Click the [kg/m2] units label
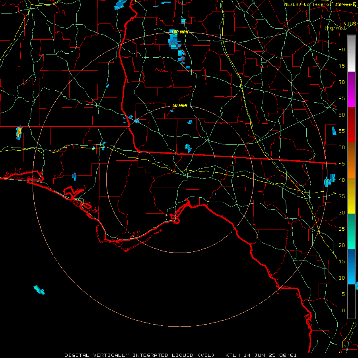Screen dimensions: 358x358 coord(335,28)
